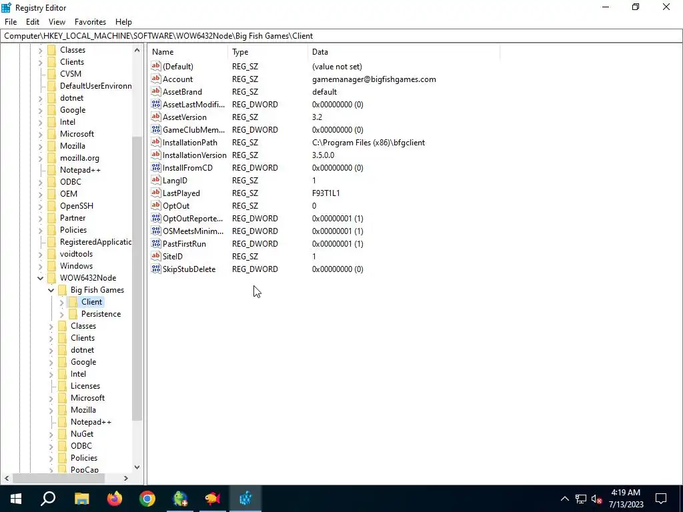Click the F93T1L1 data value
683x512 pixels.
325,193
